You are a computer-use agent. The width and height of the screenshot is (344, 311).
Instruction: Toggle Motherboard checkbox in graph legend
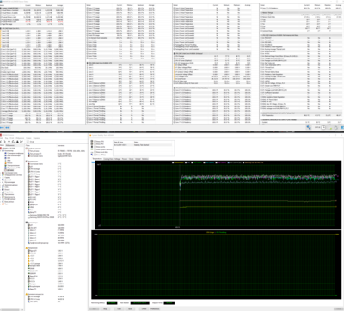pyautogui.click(x=173, y=162)
